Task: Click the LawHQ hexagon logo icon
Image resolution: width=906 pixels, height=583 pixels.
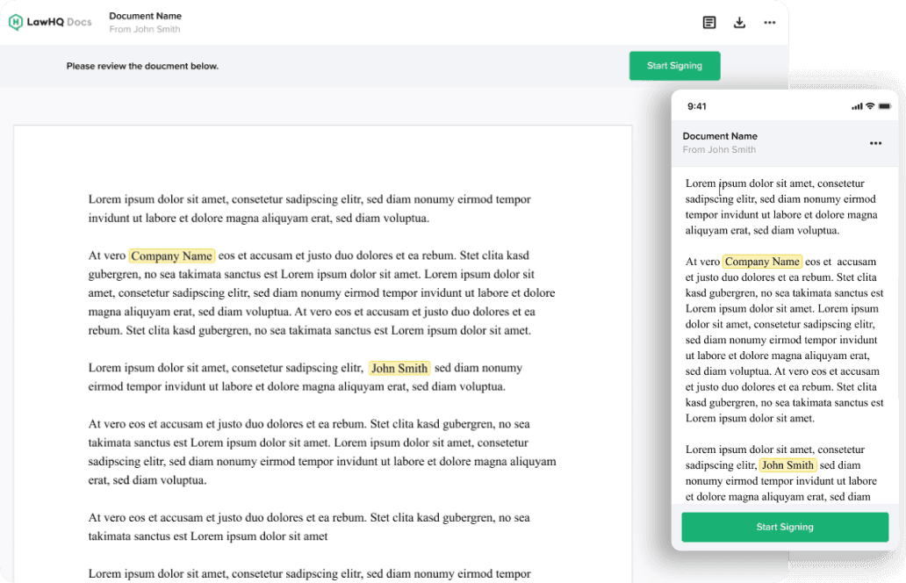Action: pos(16,22)
